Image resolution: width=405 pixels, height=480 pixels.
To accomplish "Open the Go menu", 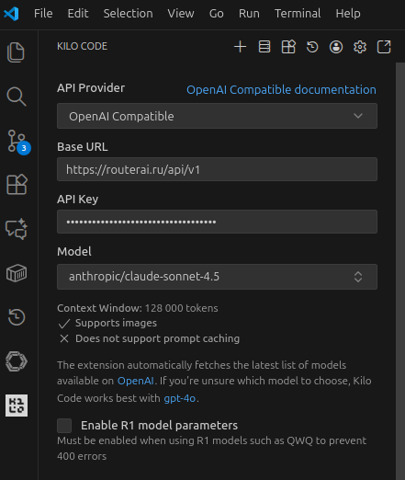I will (x=217, y=14).
